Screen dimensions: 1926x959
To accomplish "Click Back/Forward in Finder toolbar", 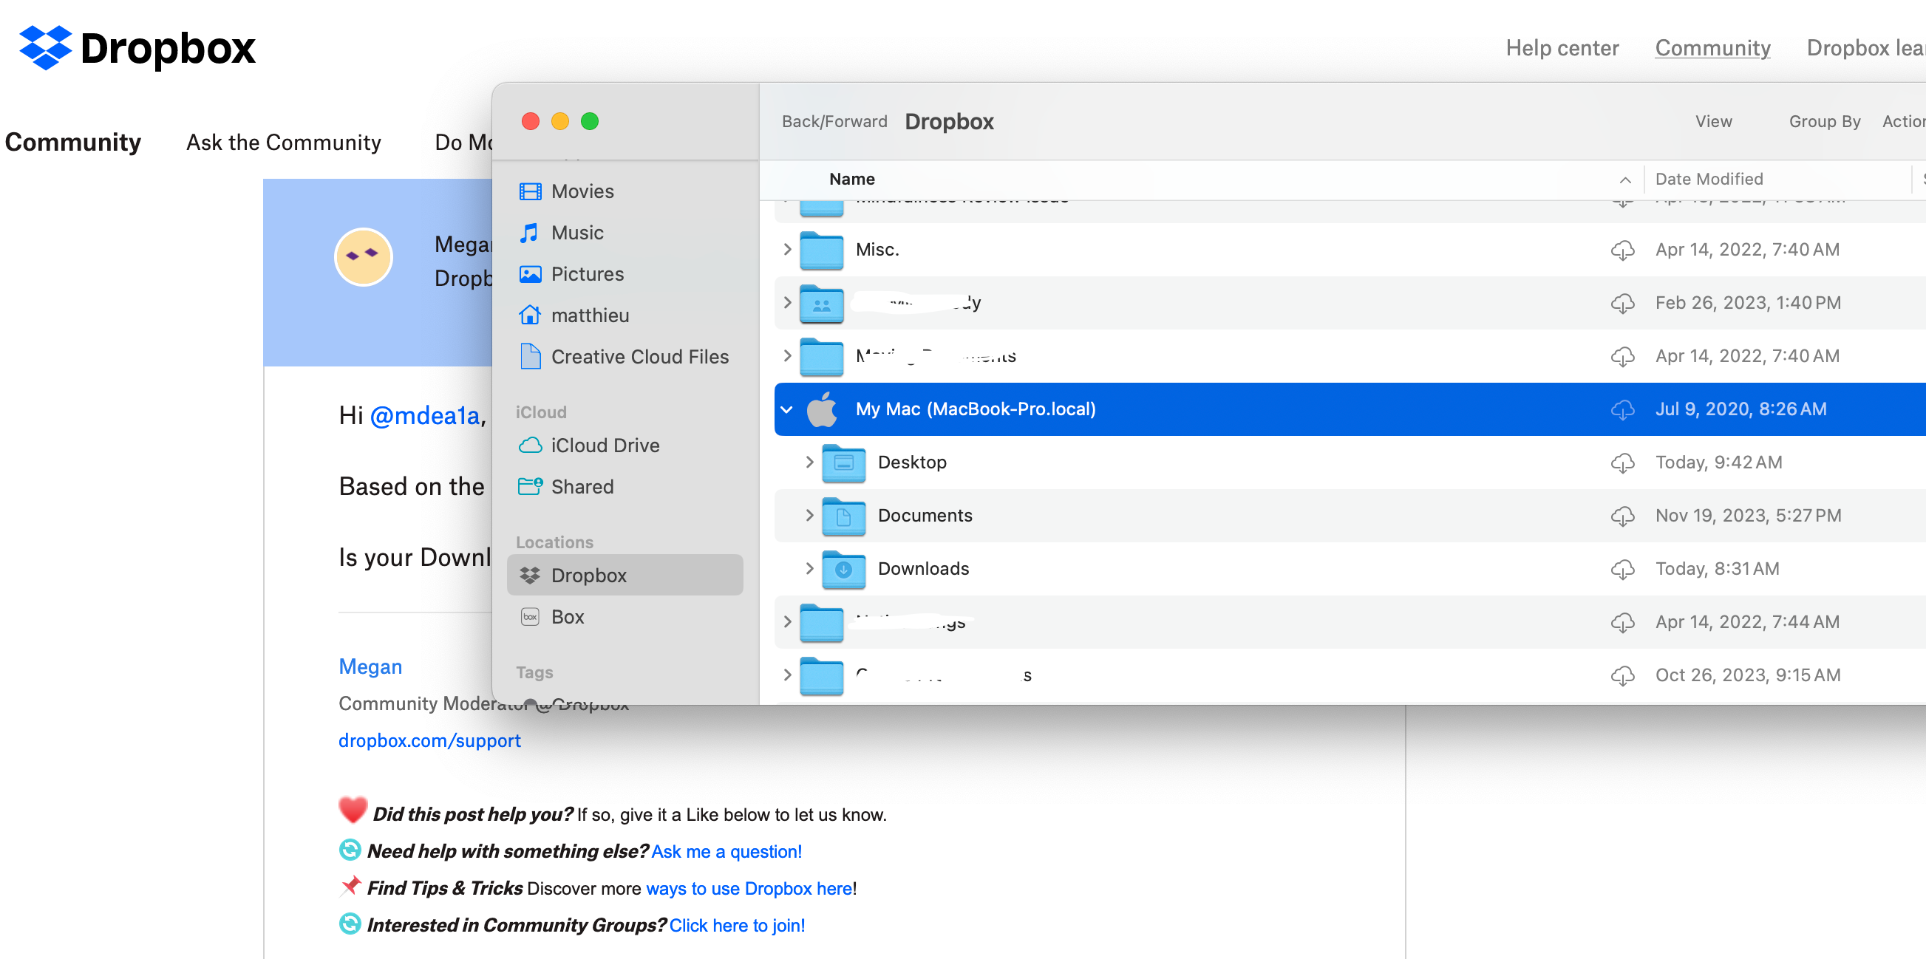I will (x=834, y=121).
